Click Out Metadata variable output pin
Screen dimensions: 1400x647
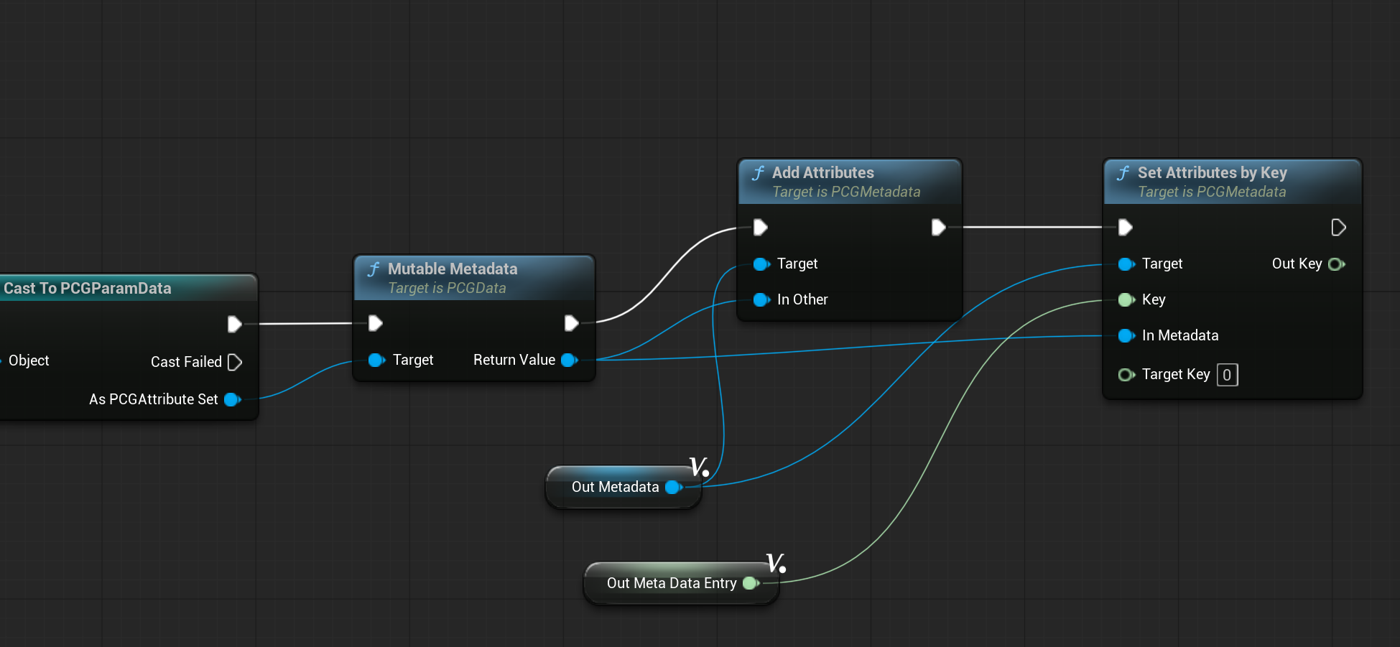coord(673,487)
